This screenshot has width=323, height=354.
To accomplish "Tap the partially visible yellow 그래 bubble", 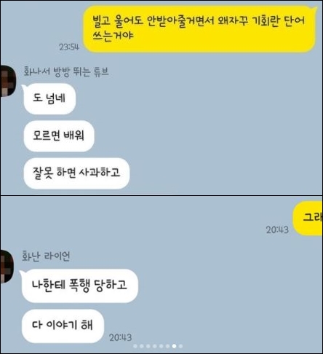I will [x=308, y=218].
